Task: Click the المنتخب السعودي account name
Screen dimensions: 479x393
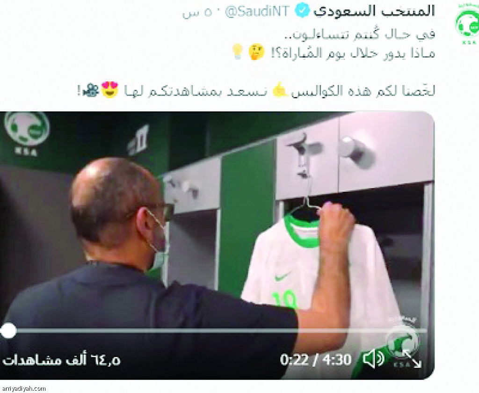Action: (x=374, y=11)
